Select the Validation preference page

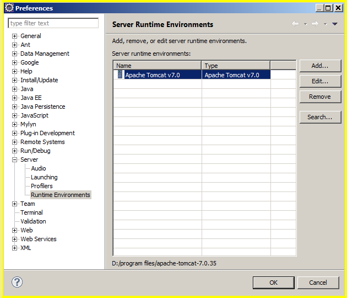(x=33, y=221)
